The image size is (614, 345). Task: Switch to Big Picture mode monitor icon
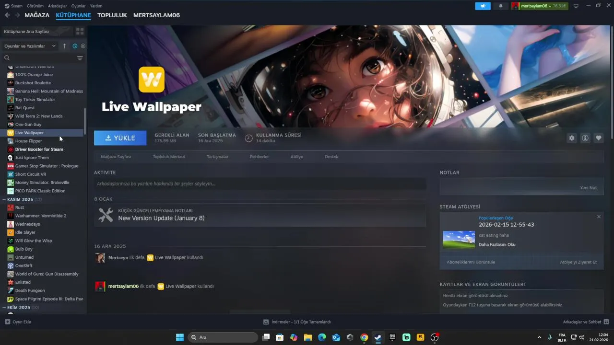(x=576, y=6)
